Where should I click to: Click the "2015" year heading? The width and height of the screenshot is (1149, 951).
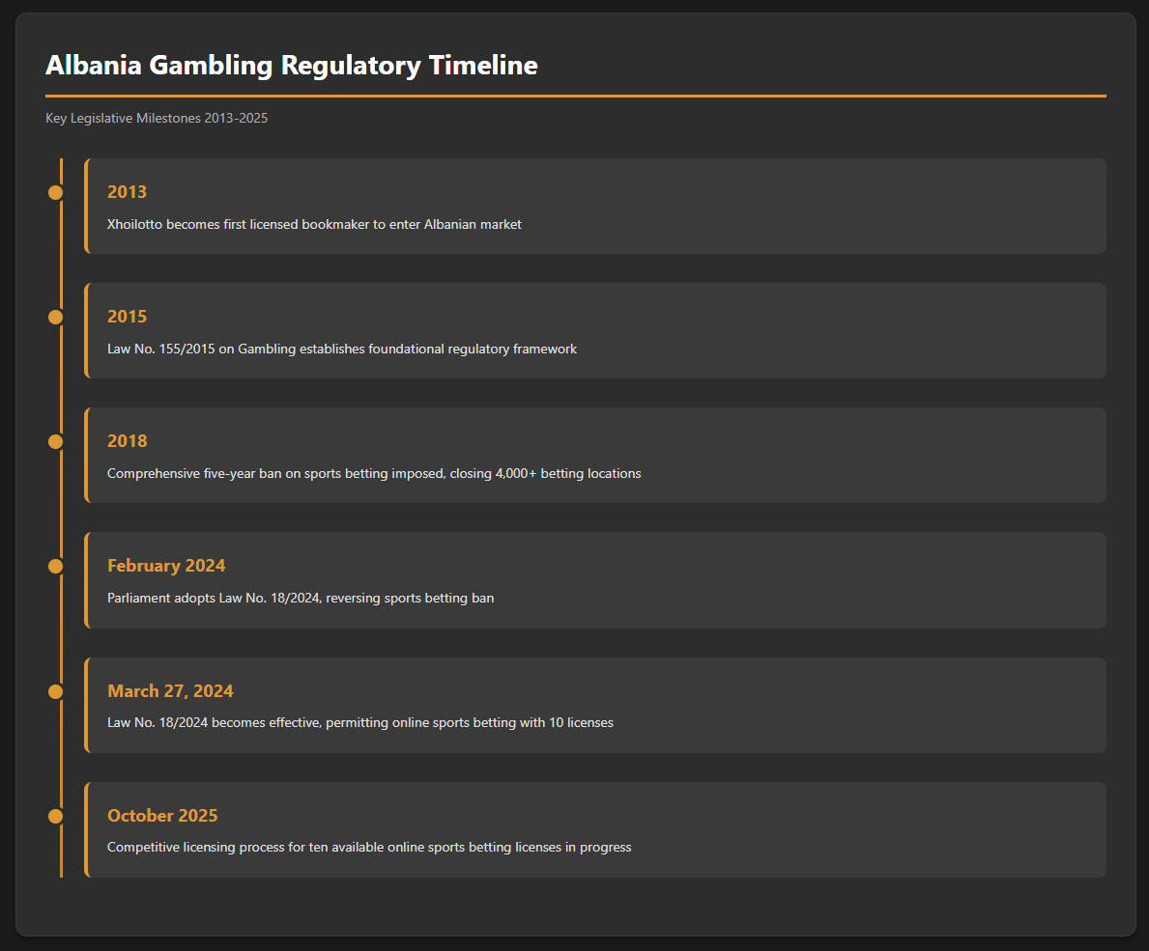[127, 317]
